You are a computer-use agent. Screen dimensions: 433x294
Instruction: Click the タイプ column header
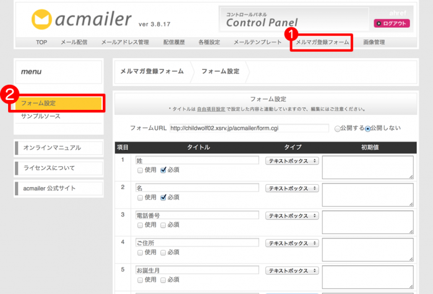293,147
